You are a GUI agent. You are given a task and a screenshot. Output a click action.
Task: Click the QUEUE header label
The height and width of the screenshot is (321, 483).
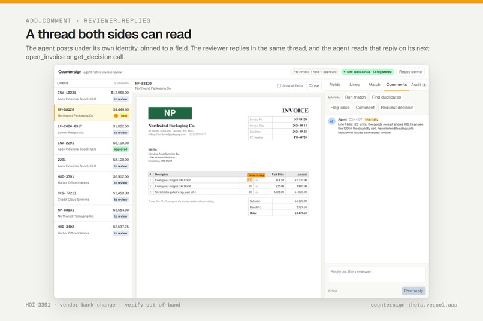63,83
